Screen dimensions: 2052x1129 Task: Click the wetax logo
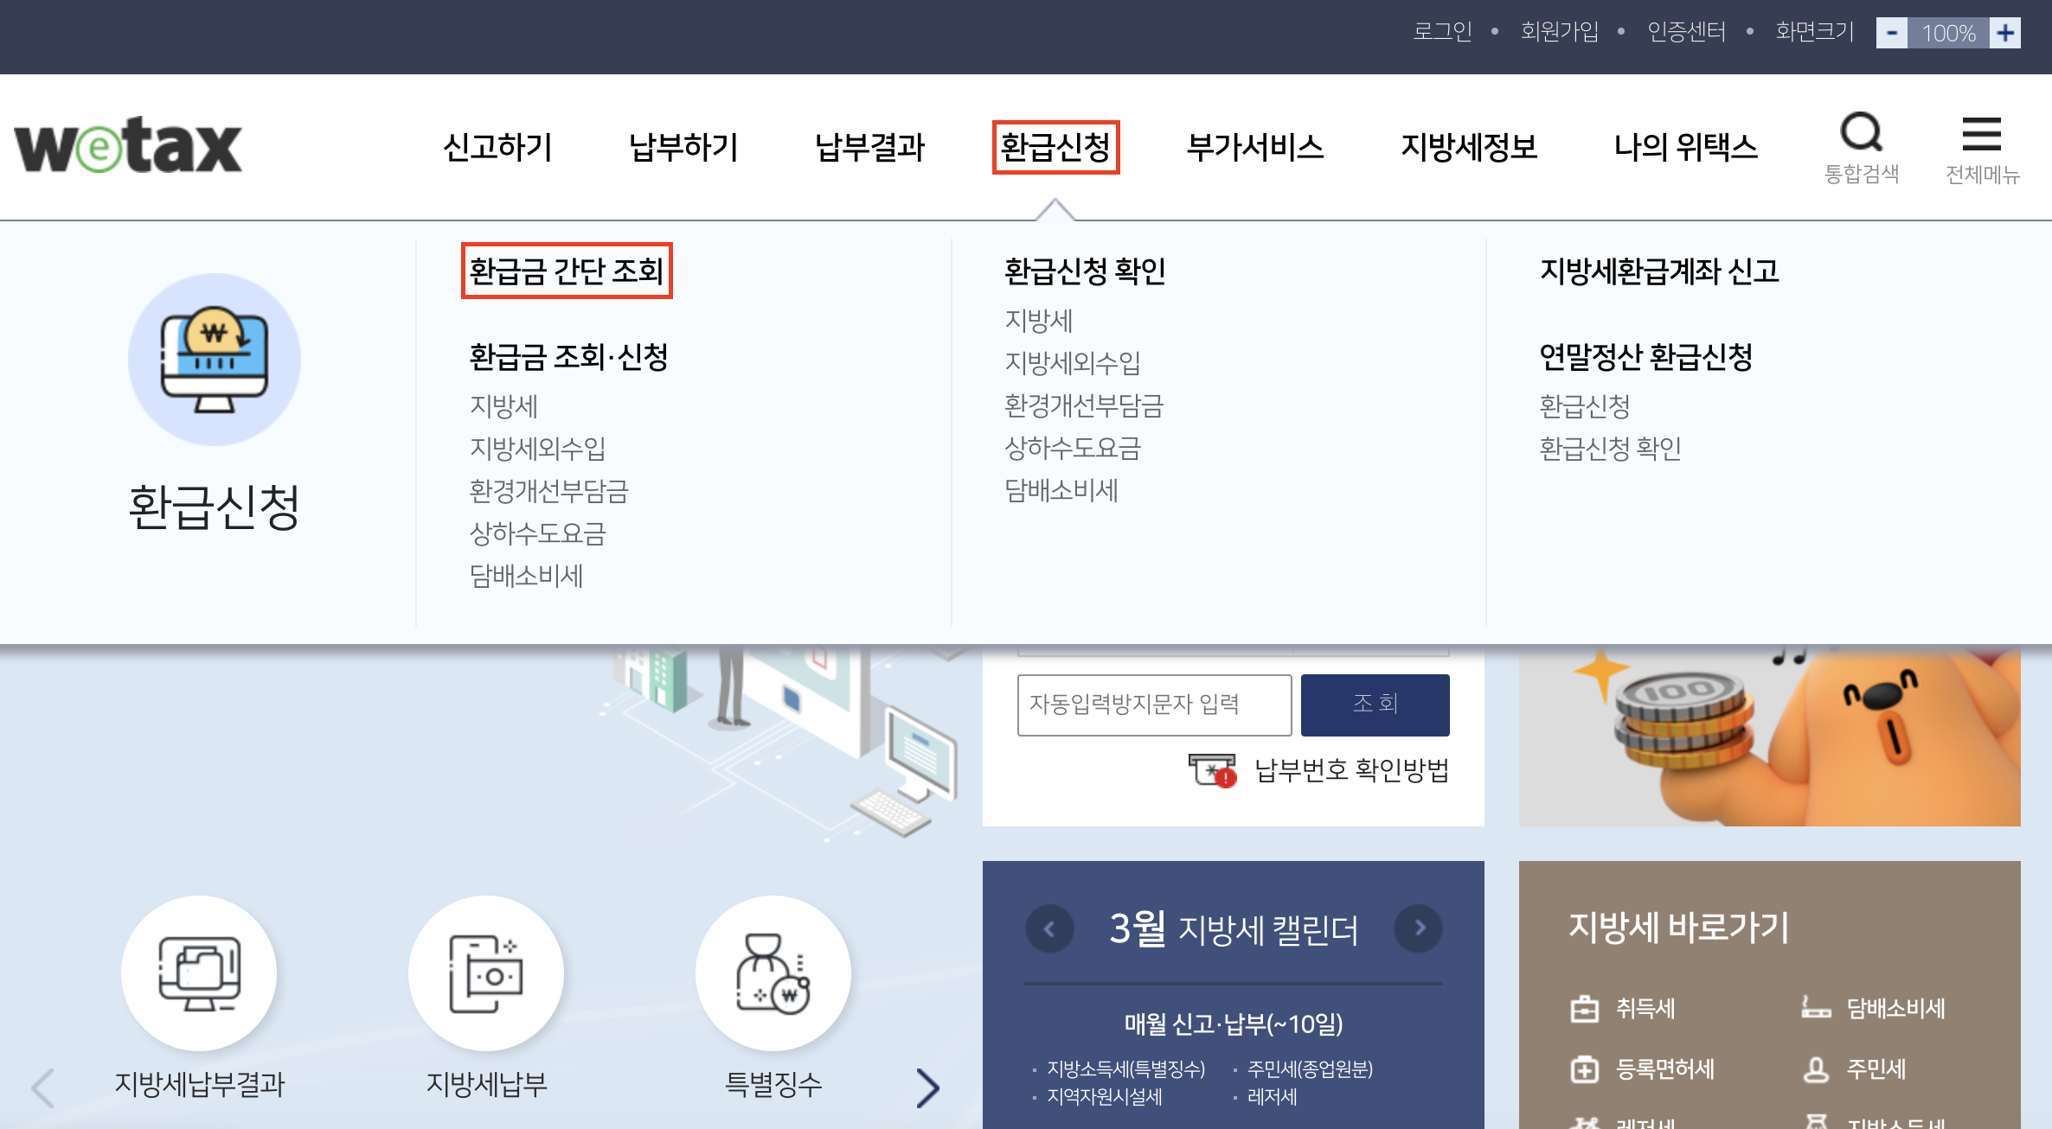pos(128,145)
